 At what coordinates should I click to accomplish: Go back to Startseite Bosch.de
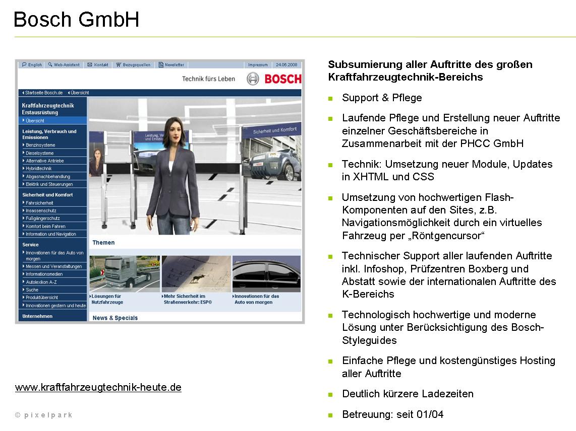42,93
